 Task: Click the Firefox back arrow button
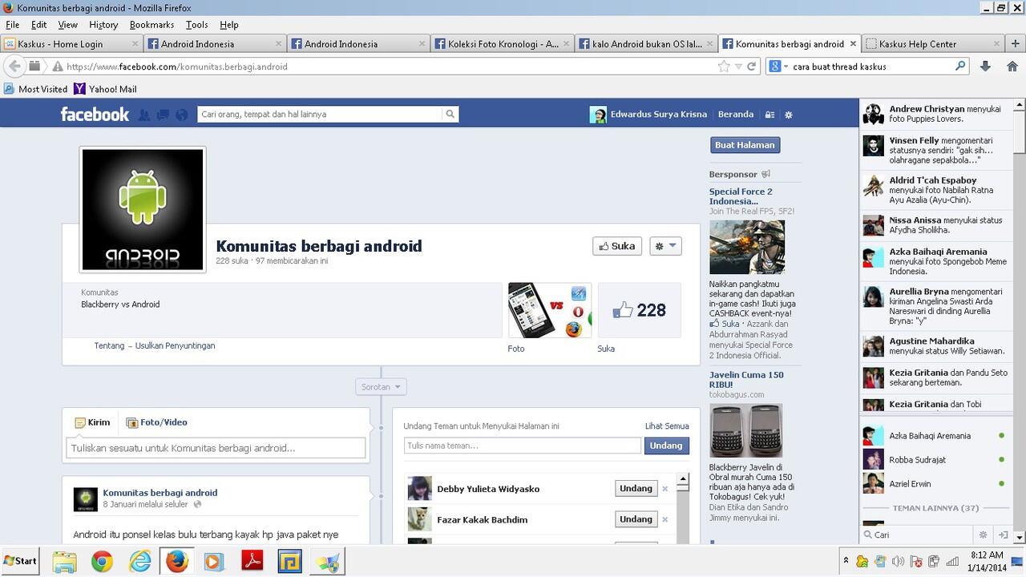14,67
